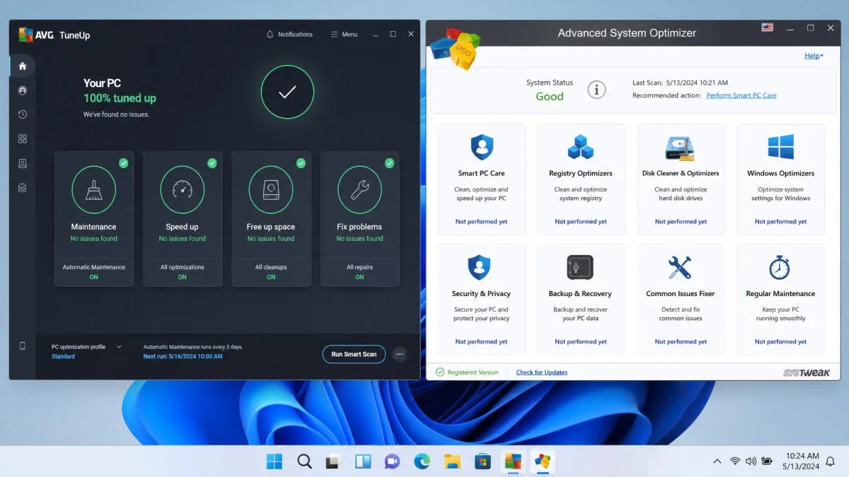849x477 pixels.
Task: Click the mobile device icon in AVG sidebar
Action: [x=23, y=346]
